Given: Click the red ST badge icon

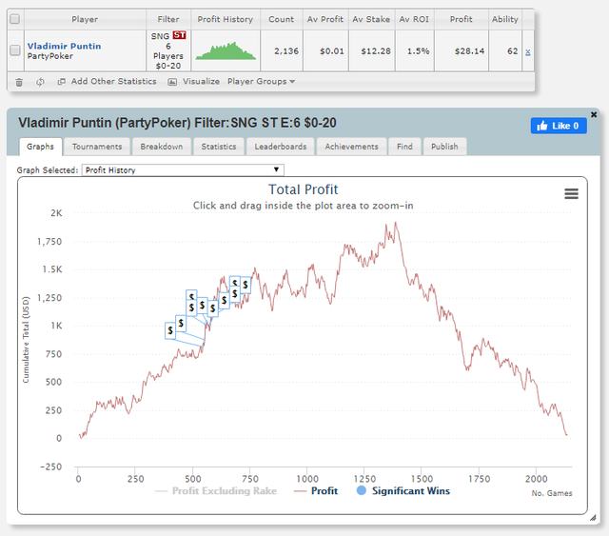Looking at the screenshot, I should 179,35.
